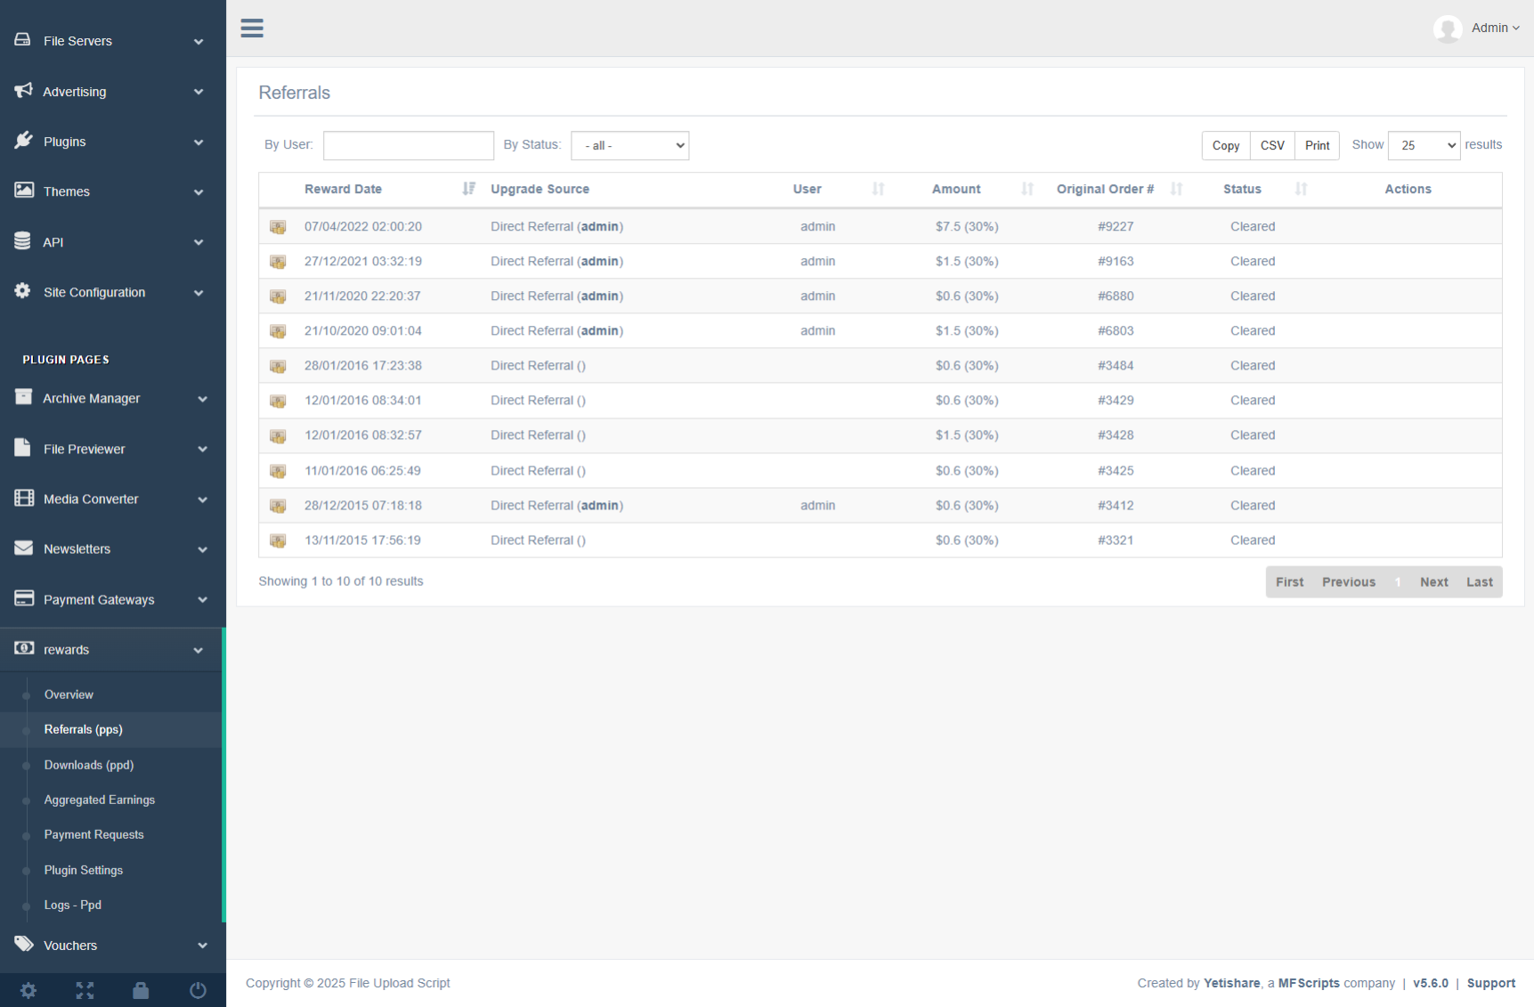Image resolution: width=1534 pixels, height=1007 pixels.
Task: Click the hamburger menu toggle icon
Action: (252, 28)
